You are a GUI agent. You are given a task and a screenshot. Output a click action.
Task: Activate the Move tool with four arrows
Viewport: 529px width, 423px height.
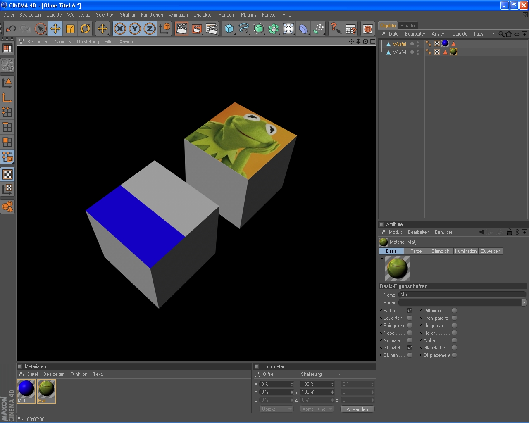pos(55,29)
